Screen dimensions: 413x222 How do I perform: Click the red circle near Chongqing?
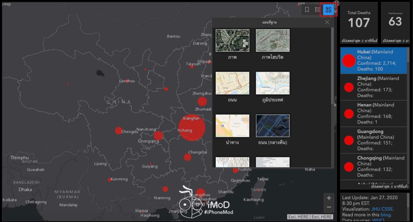click(158, 136)
